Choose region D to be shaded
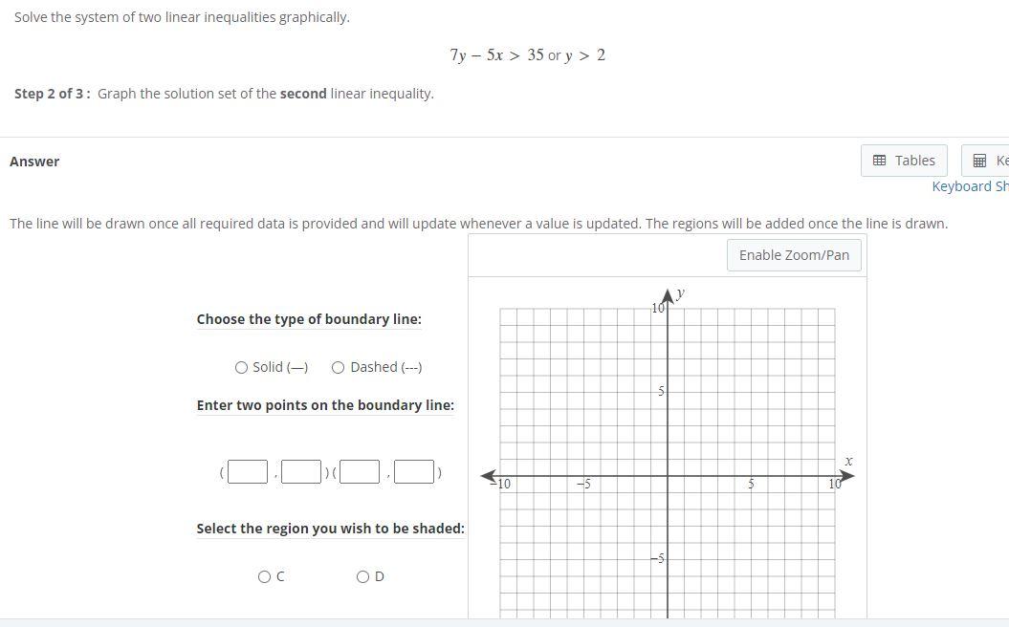The width and height of the screenshot is (1009, 627). [x=363, y=576]
